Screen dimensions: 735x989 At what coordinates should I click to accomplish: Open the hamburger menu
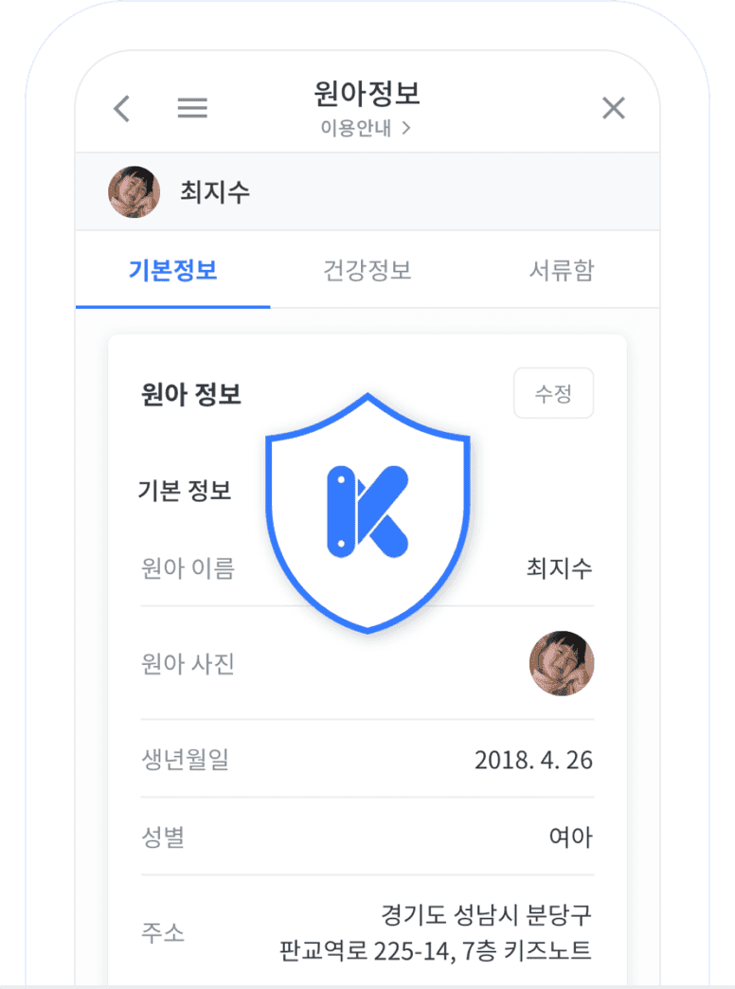[x=192, y=109]
